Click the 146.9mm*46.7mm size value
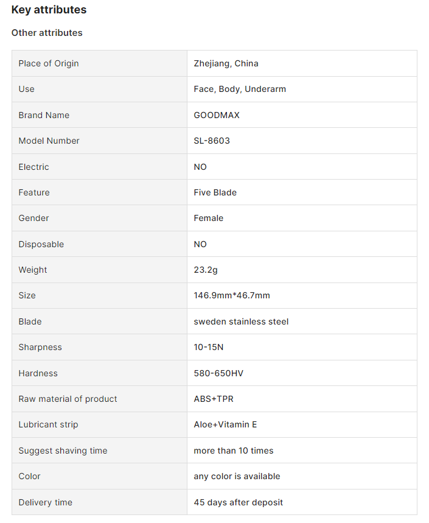This screenshot has height=523, width=429. pos(232,295)
